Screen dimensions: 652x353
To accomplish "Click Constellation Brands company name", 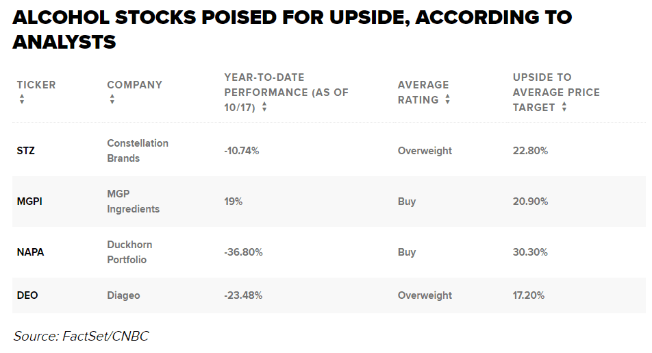I will pyautogui.click(x=137, y=151).
